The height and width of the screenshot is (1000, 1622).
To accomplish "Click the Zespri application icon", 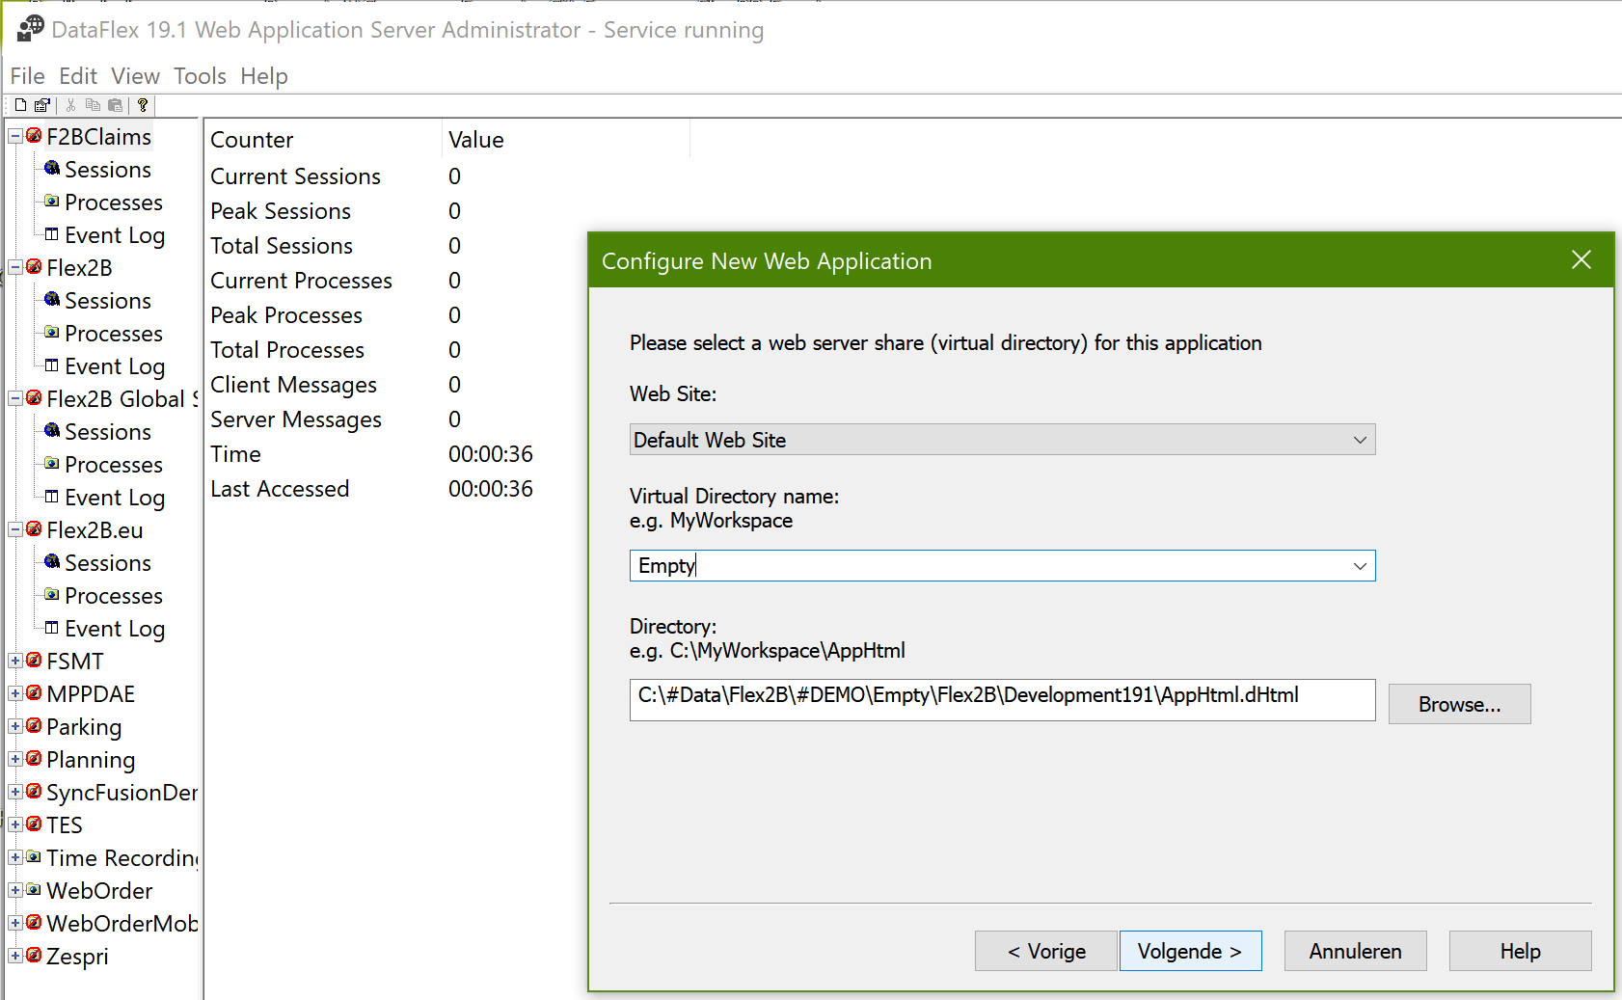I will point(34,956).
